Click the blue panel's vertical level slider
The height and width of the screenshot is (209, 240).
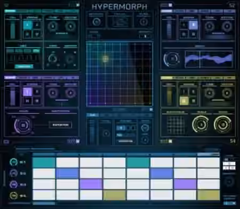pyautogui.click(x=169, y=29)
